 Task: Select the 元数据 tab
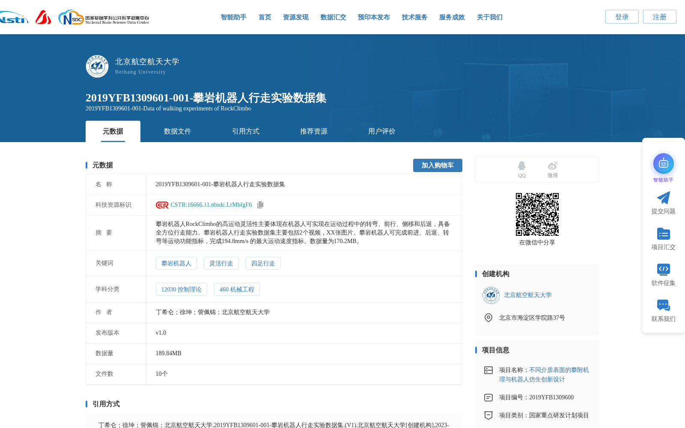coord(113,131)
